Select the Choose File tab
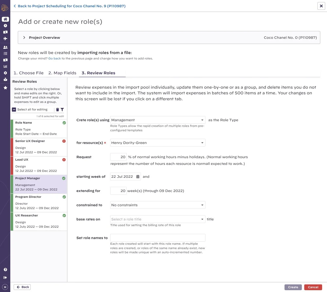This screenshot has height=292, width=327. (x=28, y=73)
